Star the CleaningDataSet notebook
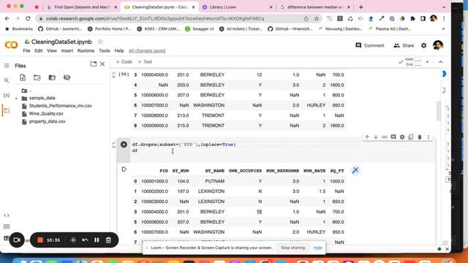 [100, 42]
